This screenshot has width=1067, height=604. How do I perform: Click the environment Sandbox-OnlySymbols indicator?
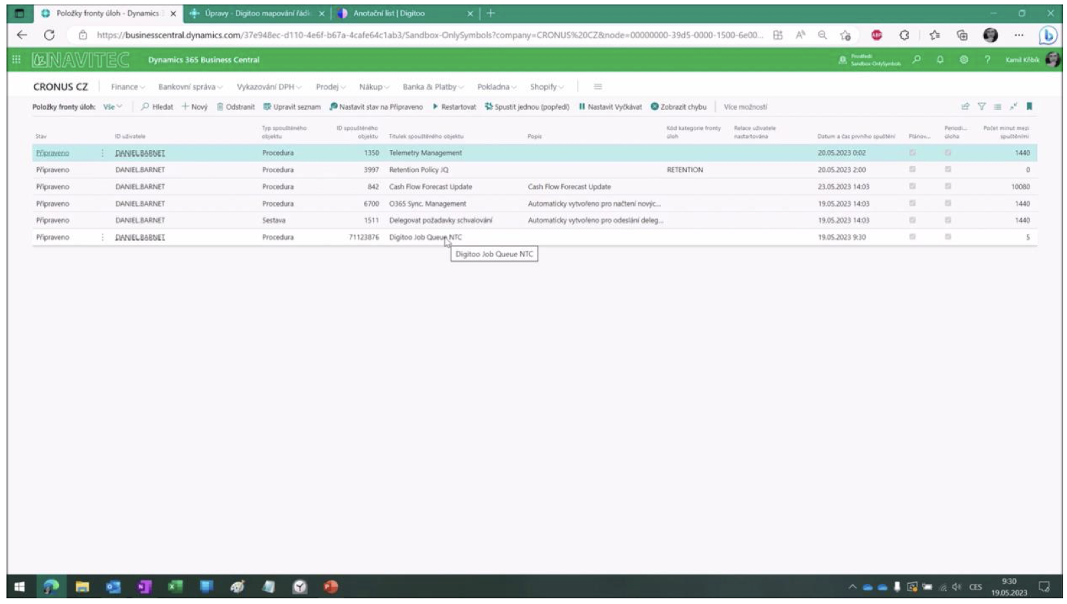tap(869, 60)
